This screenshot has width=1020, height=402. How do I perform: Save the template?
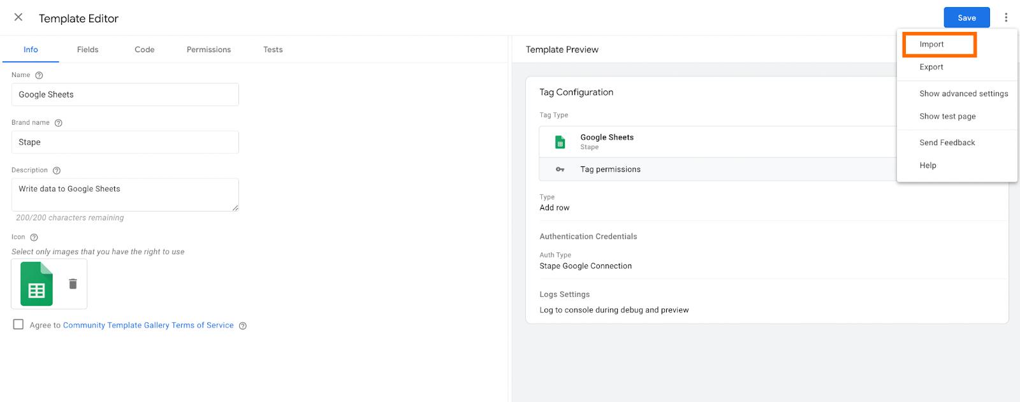(x=966, y=18)
